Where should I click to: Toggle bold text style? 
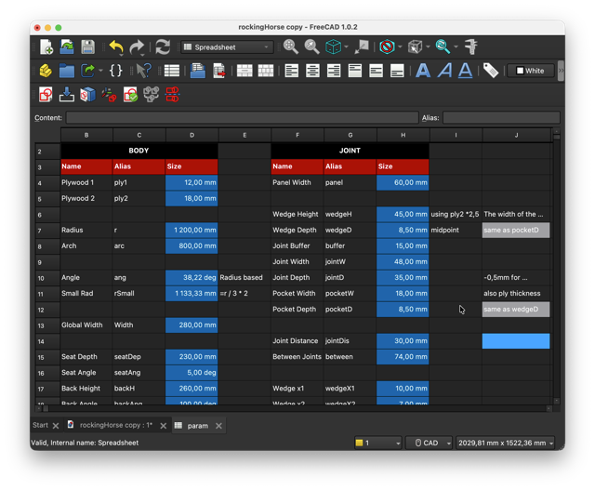423,71
